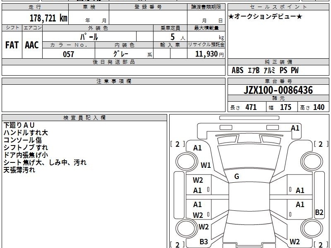Click the 検査員記入欄 section header
331x248 pixels.
tap(84, 118)
